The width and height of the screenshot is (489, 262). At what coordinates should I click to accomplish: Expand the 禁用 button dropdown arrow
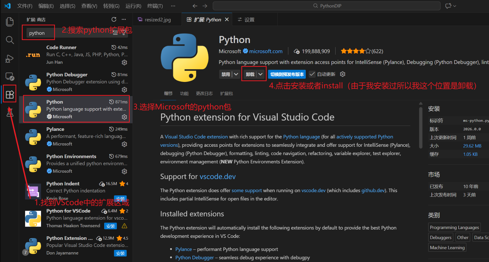coord(236,74)
